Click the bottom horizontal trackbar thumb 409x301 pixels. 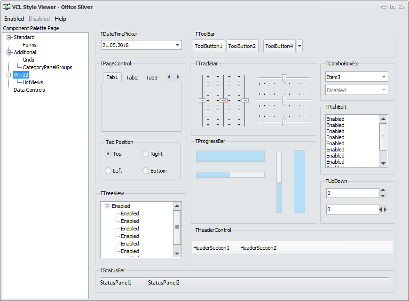pos(284,122)
